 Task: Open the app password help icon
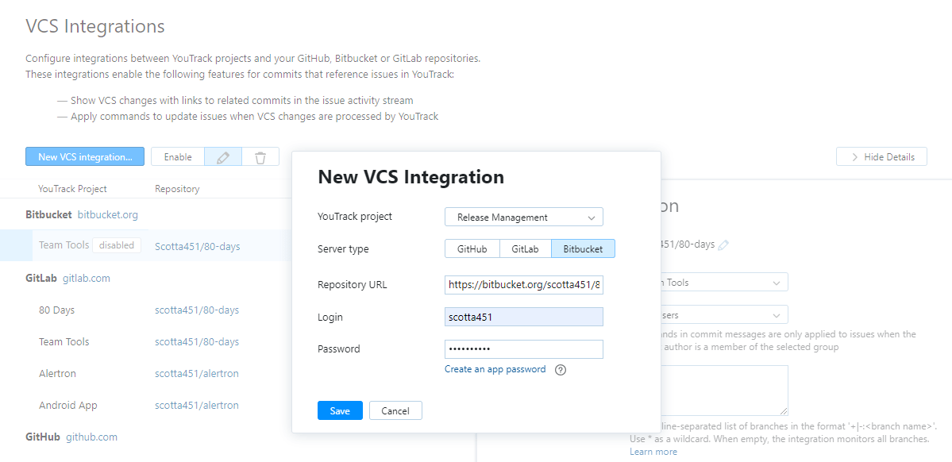(x=560, y=370)
